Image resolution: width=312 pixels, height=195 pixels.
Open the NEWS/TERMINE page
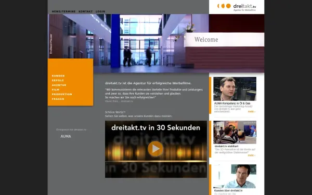(x=63, y=11)
